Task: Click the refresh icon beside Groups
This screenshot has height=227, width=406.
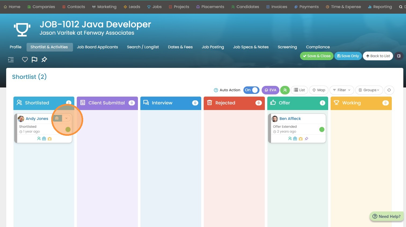Action: [389, 90]
